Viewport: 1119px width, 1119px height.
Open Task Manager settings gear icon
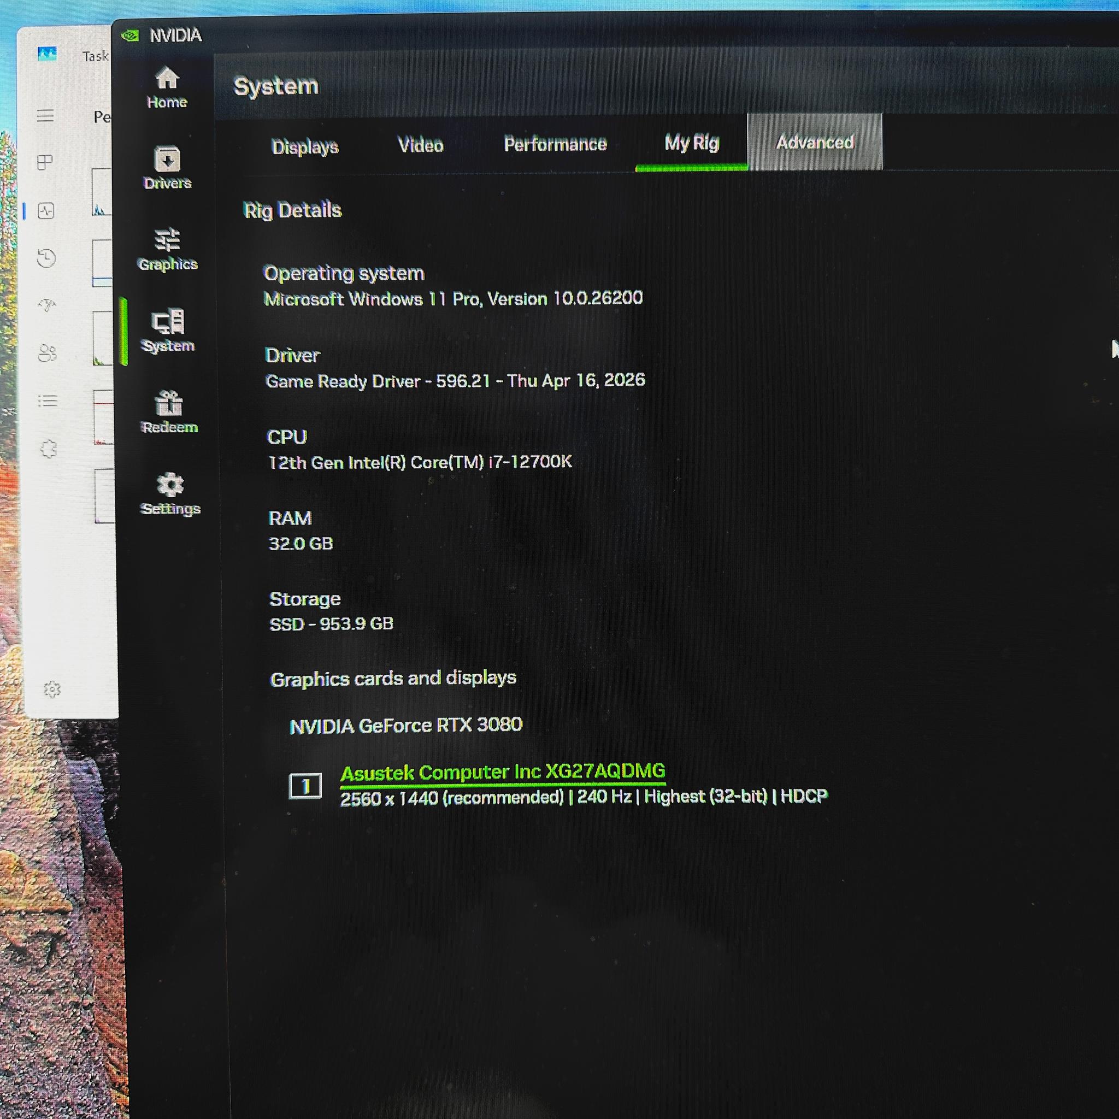[x=52, y=689]
